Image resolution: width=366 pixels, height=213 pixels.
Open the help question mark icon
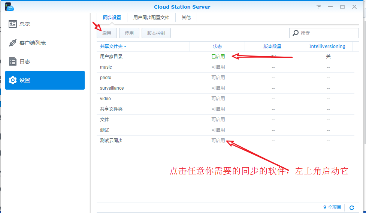pyautogui.click(x=319, y=7)
